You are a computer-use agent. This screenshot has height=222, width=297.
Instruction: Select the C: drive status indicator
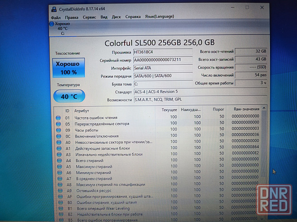pos(60,29)
